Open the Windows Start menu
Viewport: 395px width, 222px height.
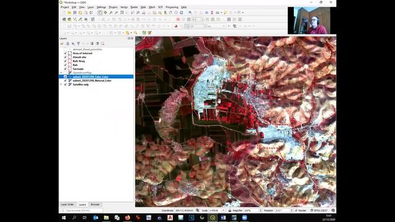pos(64,218)
